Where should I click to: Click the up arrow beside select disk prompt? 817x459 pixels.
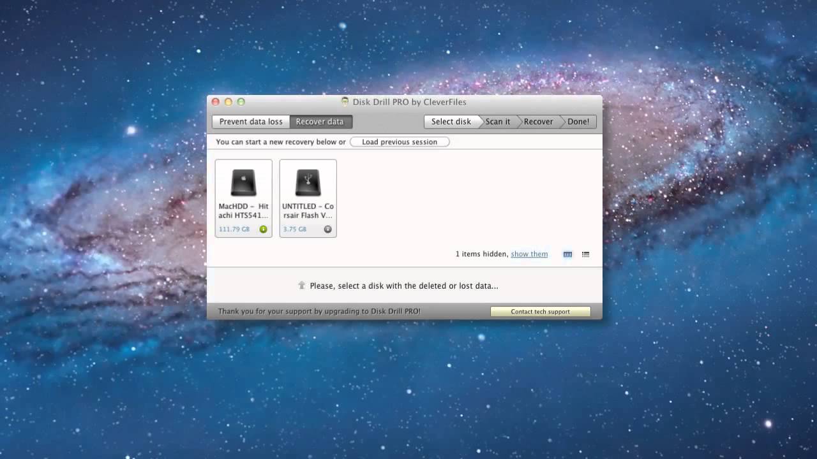[302, 286]
